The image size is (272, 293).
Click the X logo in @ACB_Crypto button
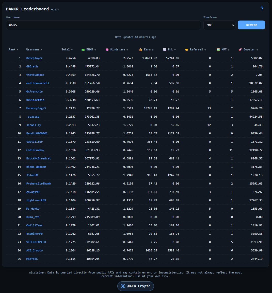click(123, 286)
